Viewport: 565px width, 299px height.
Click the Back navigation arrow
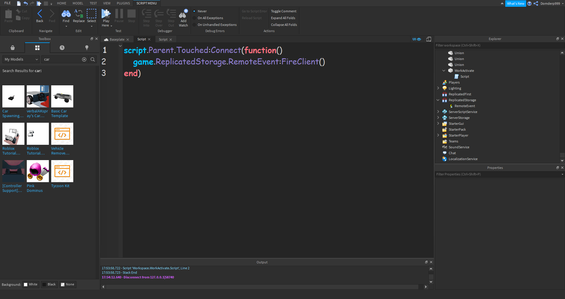tap(39, 14)
